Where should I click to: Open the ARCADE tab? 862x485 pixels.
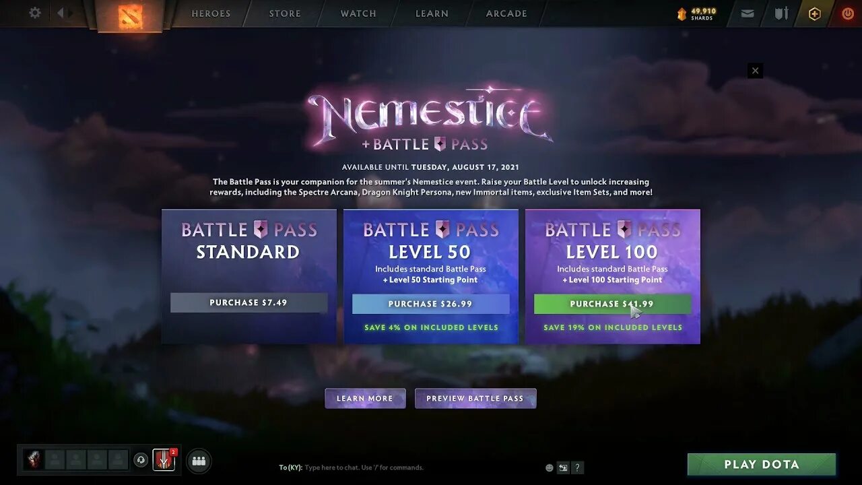506,13
